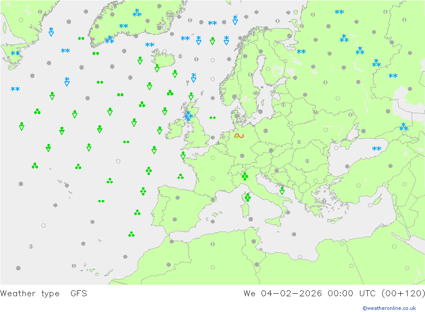Click the heavy rain symbol over northern Italy

pyautogui.click(x=245, y=176)
